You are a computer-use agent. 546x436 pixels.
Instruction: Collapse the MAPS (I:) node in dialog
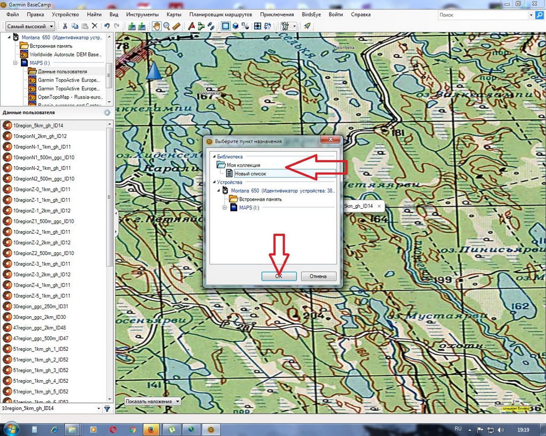coord(224,208)
